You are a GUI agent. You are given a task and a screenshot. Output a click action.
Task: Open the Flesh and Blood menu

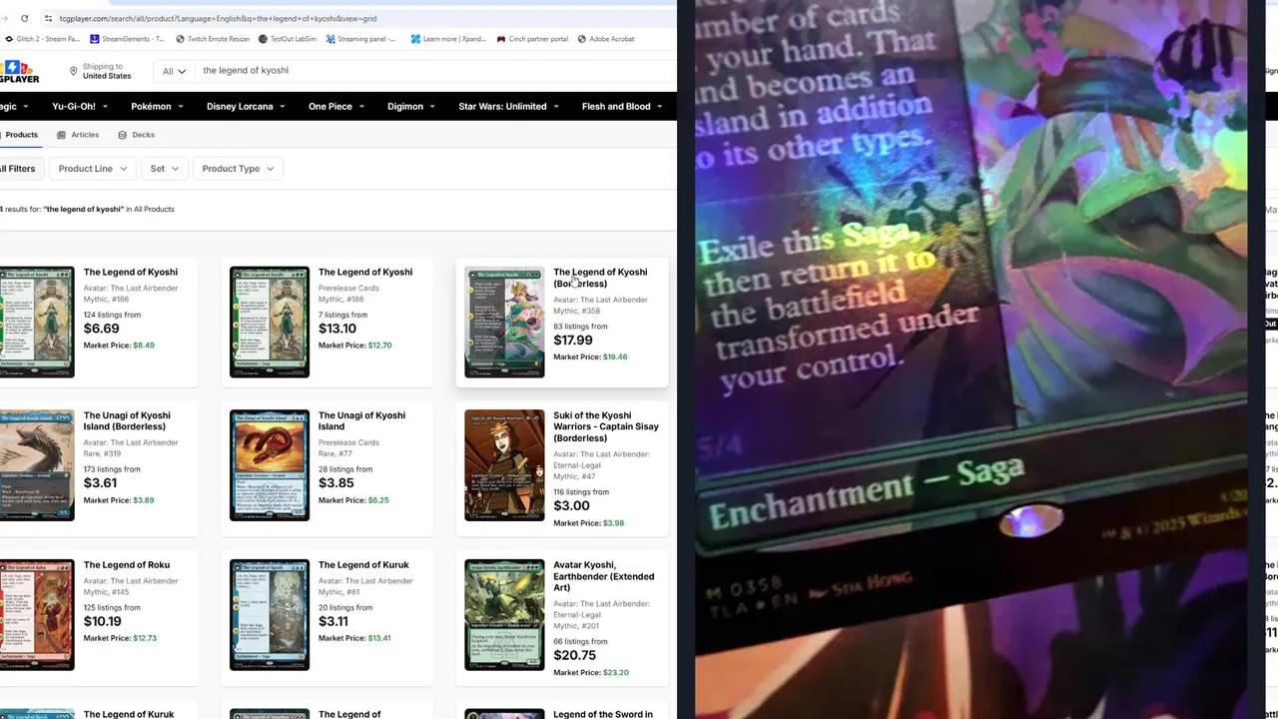pyautogui.click(x=622, y=106)
